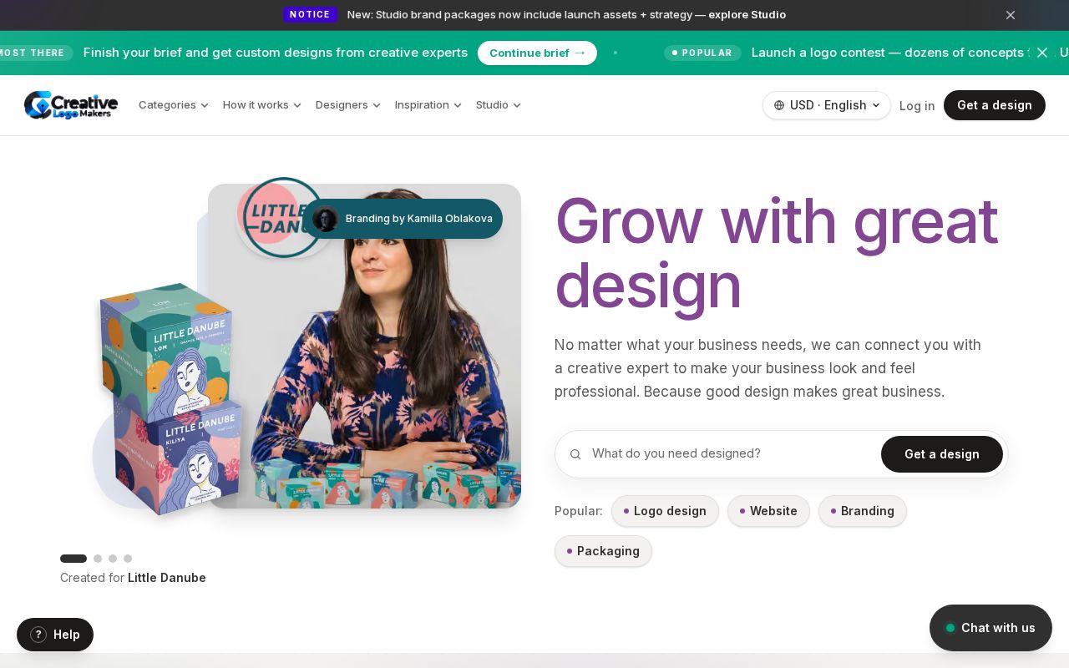Open the Categories dropdown menu
This screenshot has height=668, width=1069.
[x=174, y=105]
